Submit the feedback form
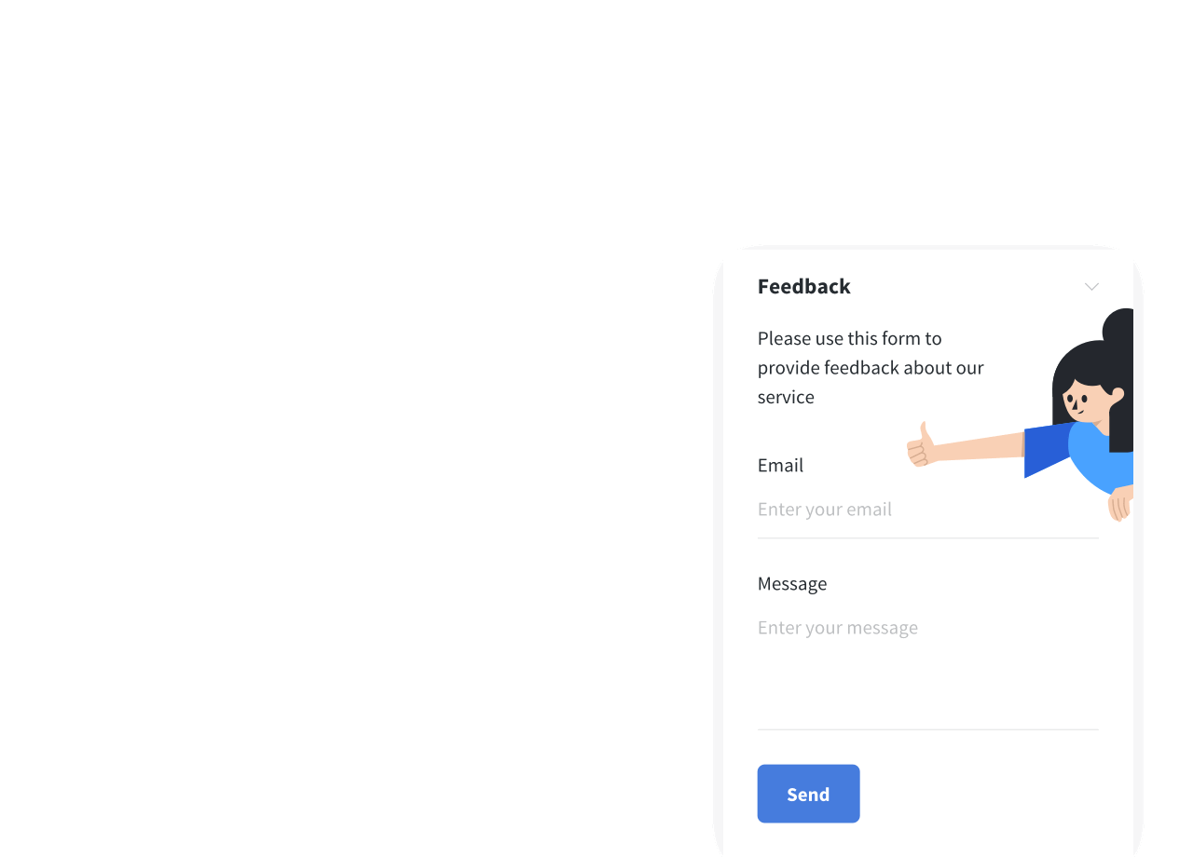The image size is (1193, 857). tap(808, 794)
